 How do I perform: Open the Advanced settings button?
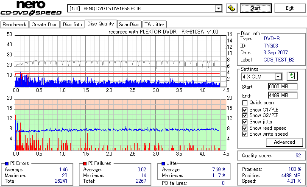pyautogui.click(x=284, y=142)
